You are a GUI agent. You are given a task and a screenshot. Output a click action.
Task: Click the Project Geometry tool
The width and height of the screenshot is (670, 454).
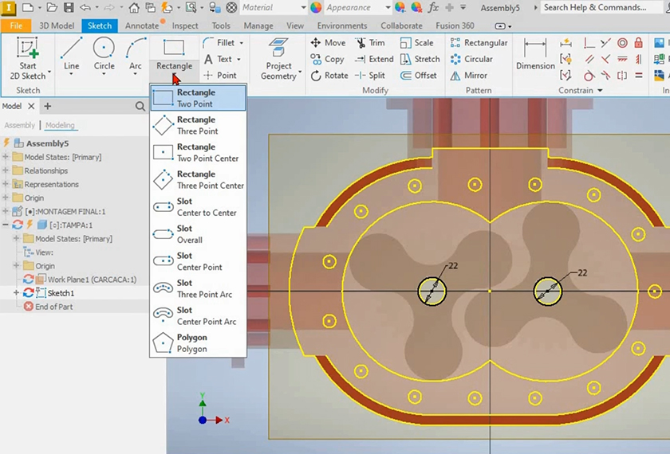pos(278,59)
